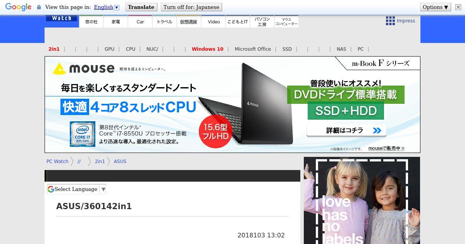
Task: Turn off translation for Japanese
Action: (191, 7)
